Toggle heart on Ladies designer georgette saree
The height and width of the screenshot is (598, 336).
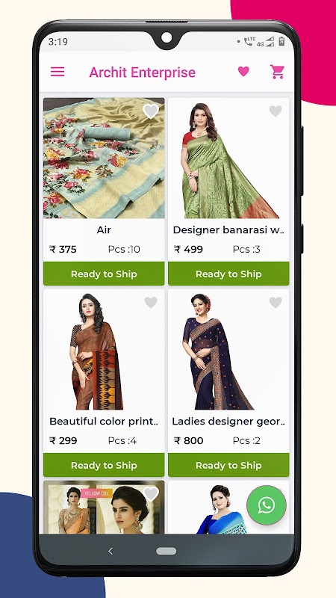pos(276,303)
